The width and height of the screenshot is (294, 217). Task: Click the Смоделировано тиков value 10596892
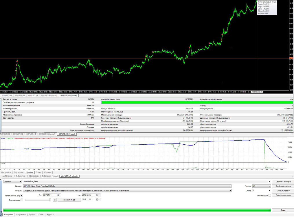[189, 100]
